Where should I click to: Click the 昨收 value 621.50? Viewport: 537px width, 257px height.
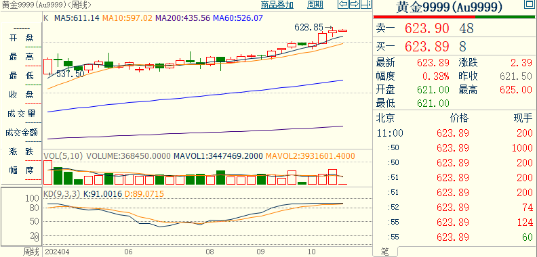coord(517,76)
